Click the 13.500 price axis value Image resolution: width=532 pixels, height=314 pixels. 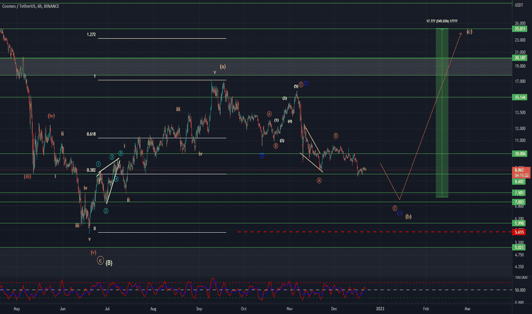(x=520, y=112)
